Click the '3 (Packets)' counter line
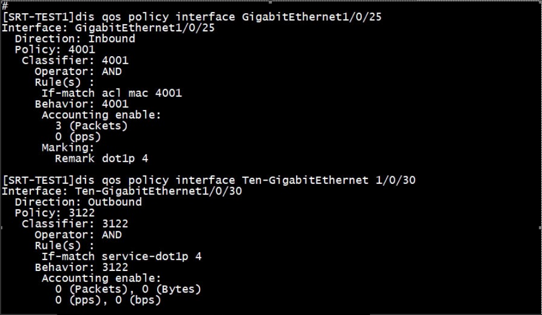Screen dimensions: 542x315 pos(92,126)
